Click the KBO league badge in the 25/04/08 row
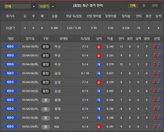The image size is (164, 132). tap(10, 64)
